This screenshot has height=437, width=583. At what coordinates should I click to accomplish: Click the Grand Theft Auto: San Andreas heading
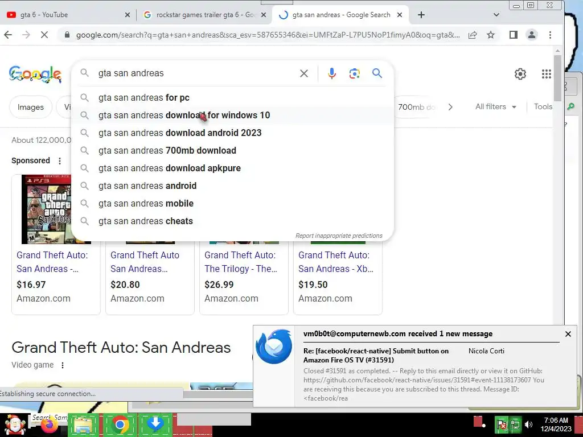pyautogui.click(x=121, y=348)
